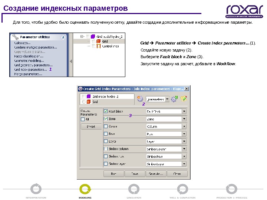Click the Interpretation cycle icon
Viewport: 267px width, 200px height.
(36, 189)
